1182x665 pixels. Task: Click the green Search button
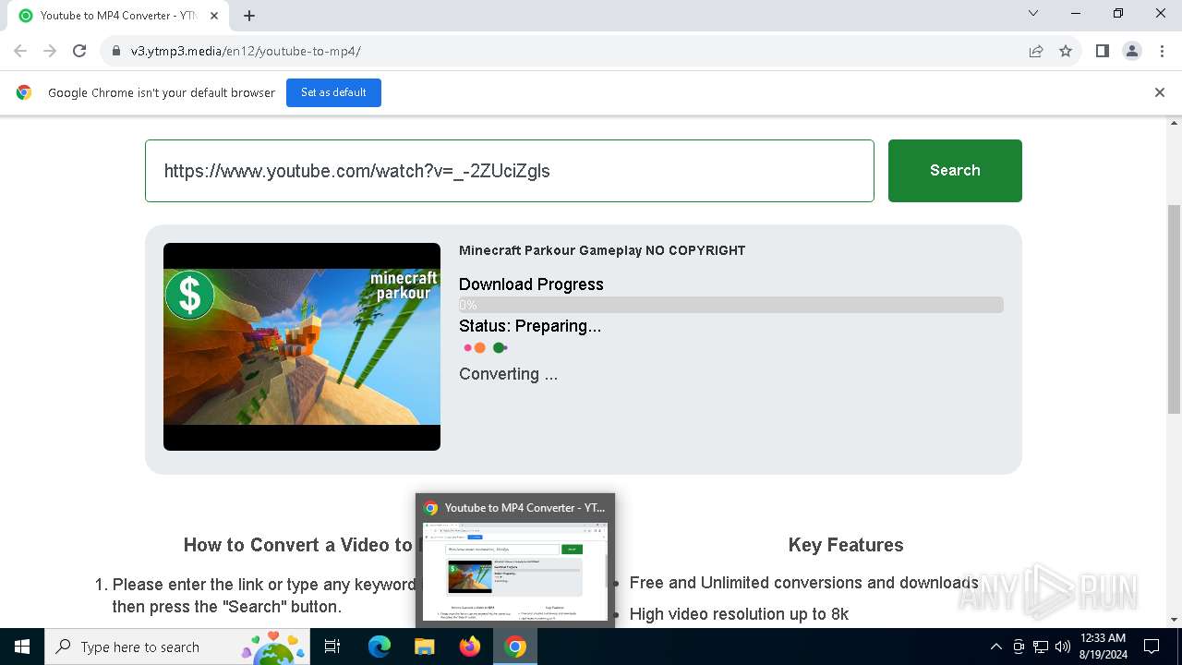955,171
